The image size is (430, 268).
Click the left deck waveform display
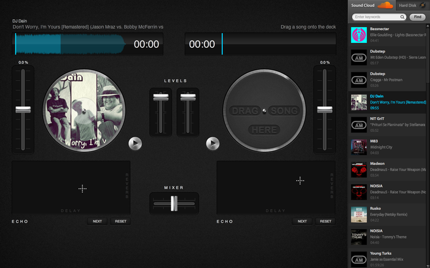point(71,44)
